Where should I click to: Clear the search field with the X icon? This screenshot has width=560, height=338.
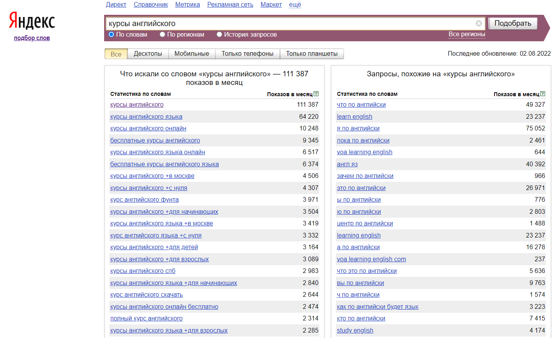[x=479, y=23]
